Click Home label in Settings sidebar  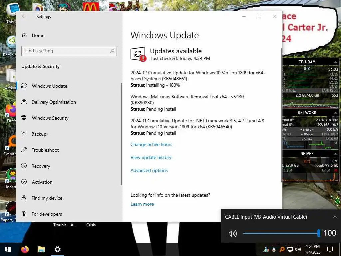[x=38, y=35]
